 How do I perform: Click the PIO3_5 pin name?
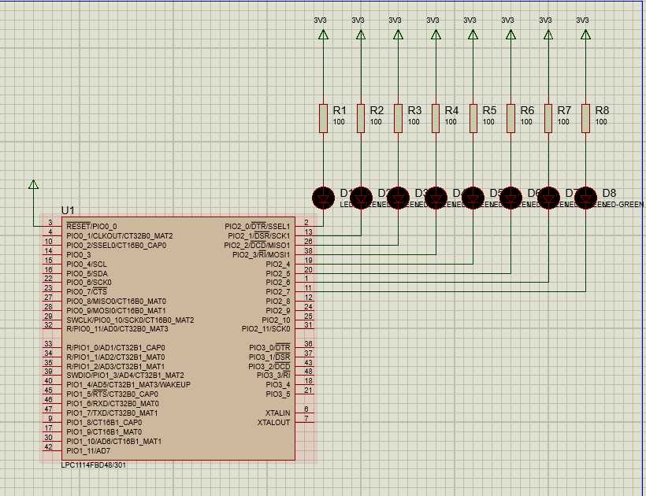pyautogui.click(x=278, y=394)
